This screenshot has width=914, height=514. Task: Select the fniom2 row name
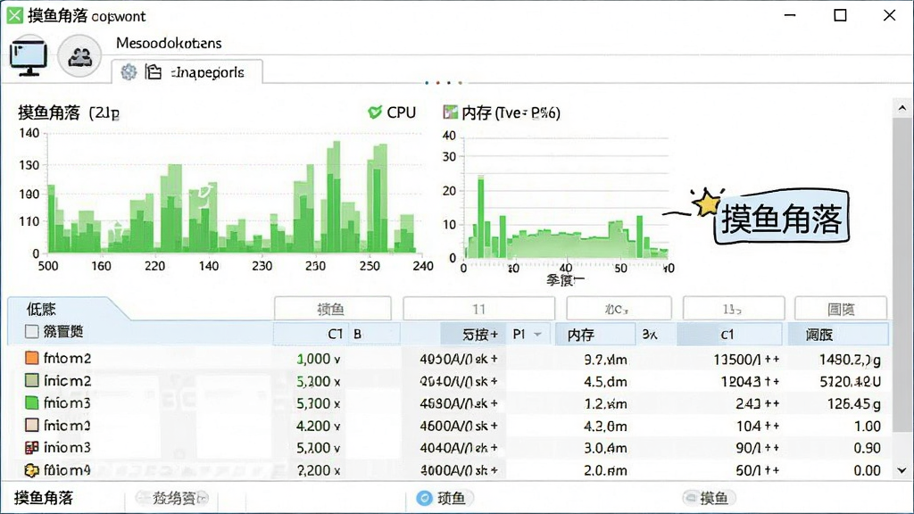(x=67, y=359)
